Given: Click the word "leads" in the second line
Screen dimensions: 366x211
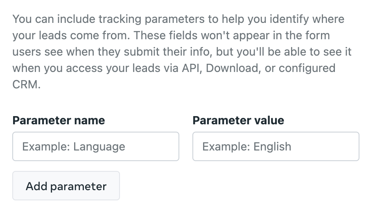Looking at the screenshot, I should (53, 36).
